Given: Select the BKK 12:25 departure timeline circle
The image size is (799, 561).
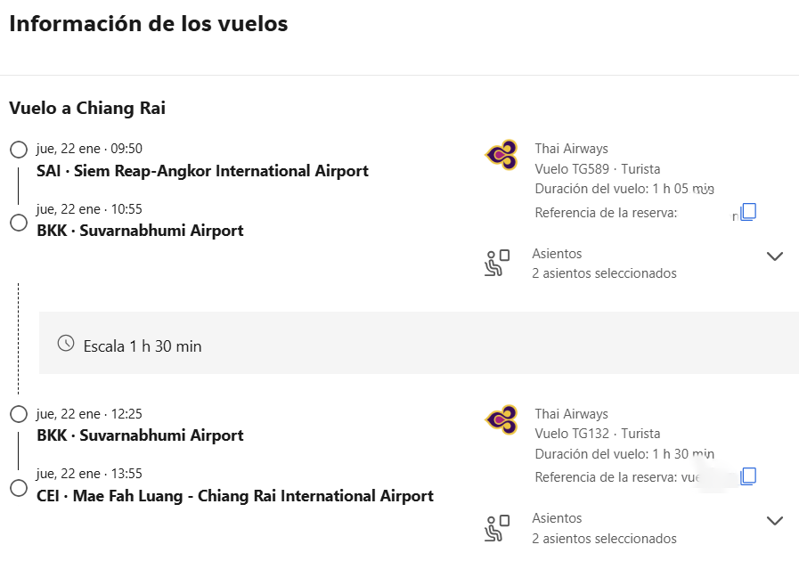Looking at the screenshot, I should [19, 414].
